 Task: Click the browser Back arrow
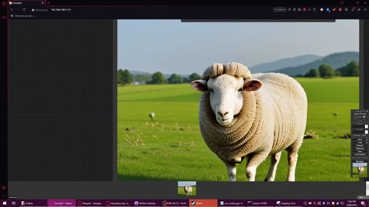point(12,10)
